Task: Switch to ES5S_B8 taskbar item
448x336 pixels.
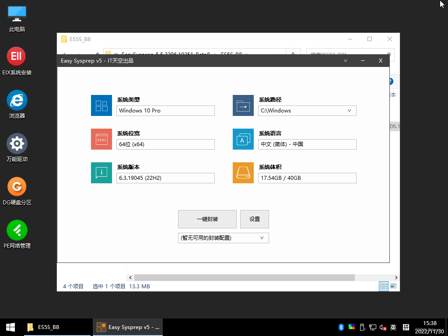Action: point(57,327)
